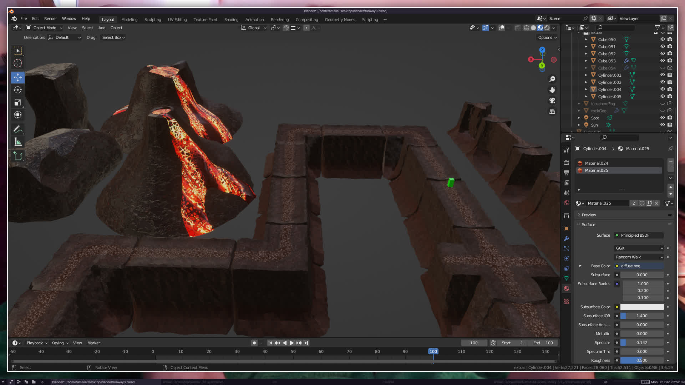Activate the Annotate pencil tool
This screenshot has width=685, height=385.
17,129
